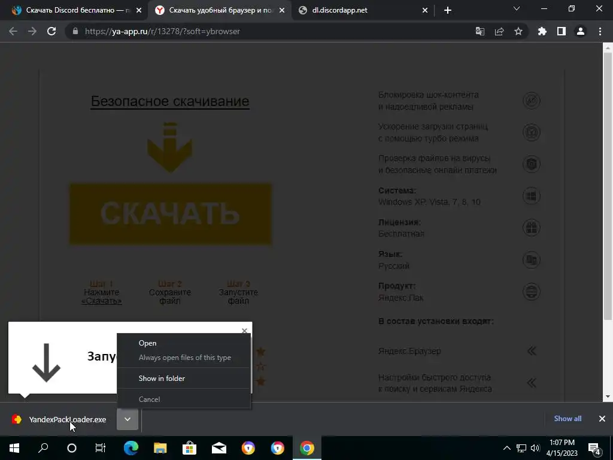This screenshot has width=613, height=460.
Task: Click the Windows system icon beside Система
Action: click(x=532, y=196)
